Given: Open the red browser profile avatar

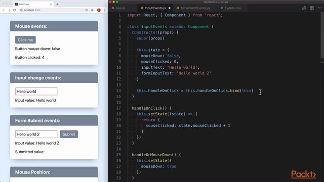Looking at the screenshot, I should 99,10.
